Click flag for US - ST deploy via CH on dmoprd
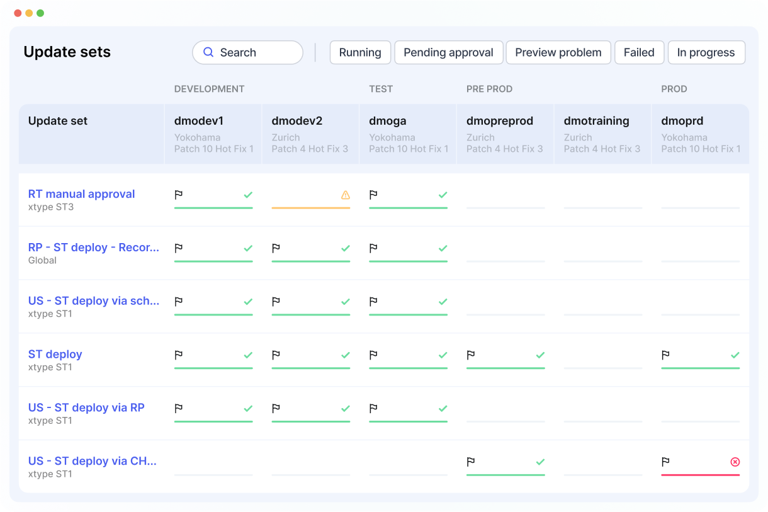 (665, 462)
